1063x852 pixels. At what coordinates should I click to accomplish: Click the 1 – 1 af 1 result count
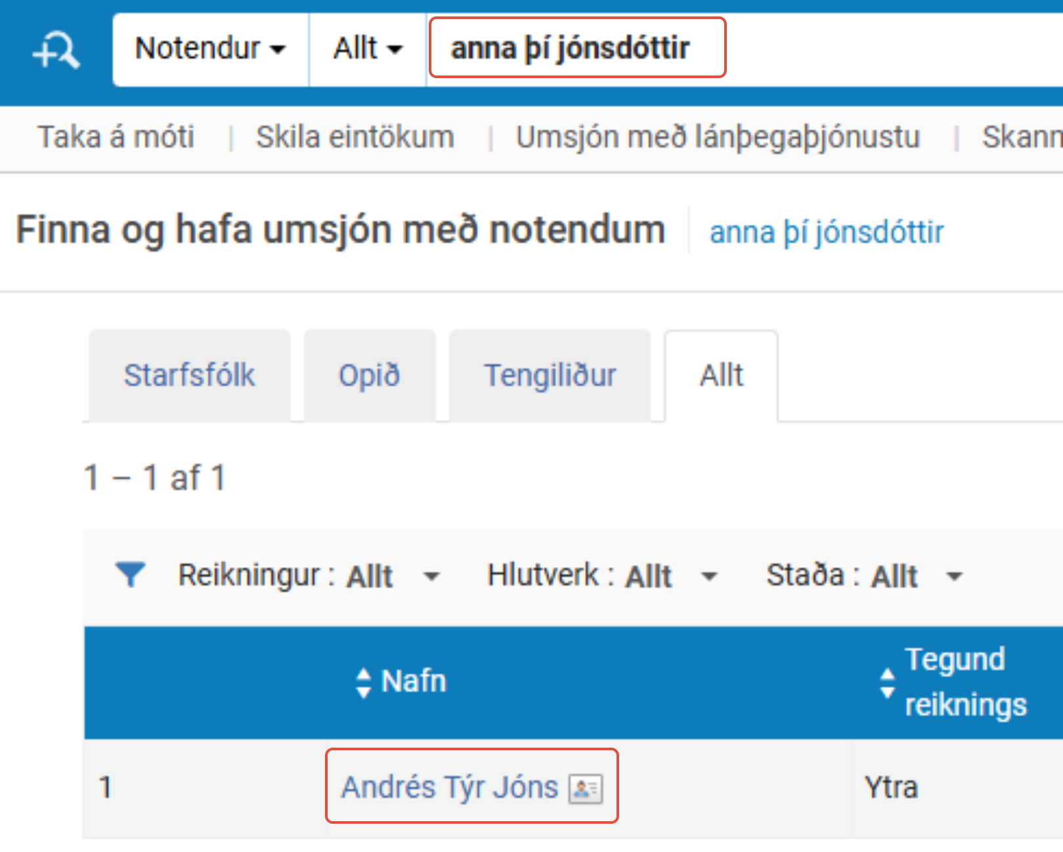point(155,477)
